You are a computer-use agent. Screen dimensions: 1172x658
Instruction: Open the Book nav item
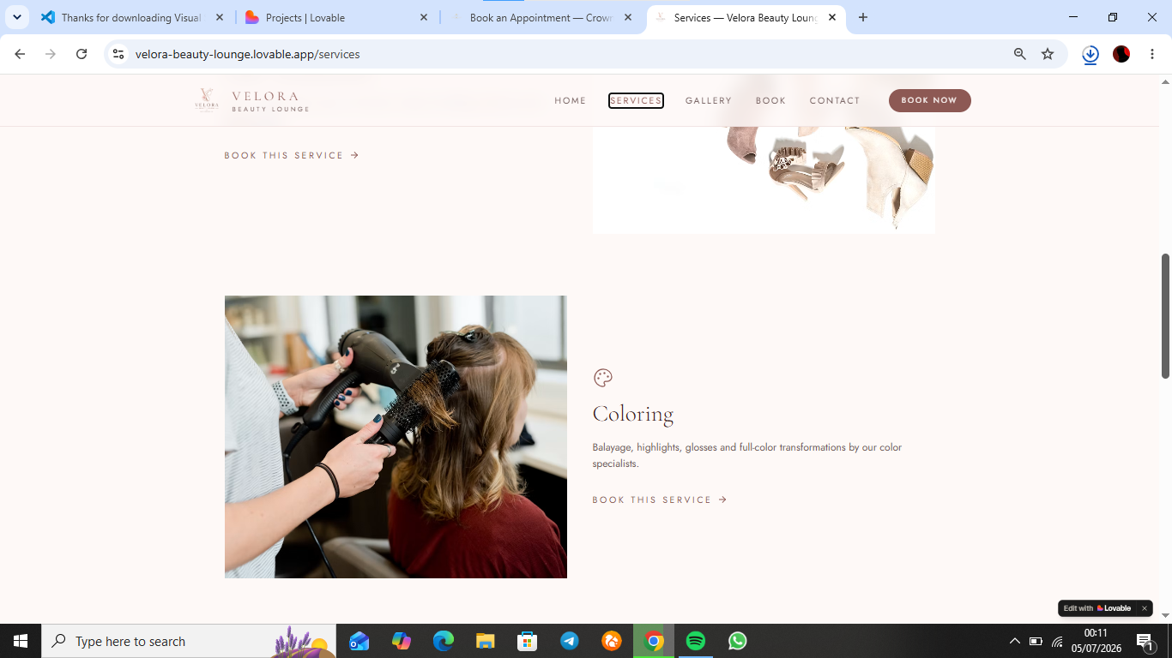pos(770,100)
